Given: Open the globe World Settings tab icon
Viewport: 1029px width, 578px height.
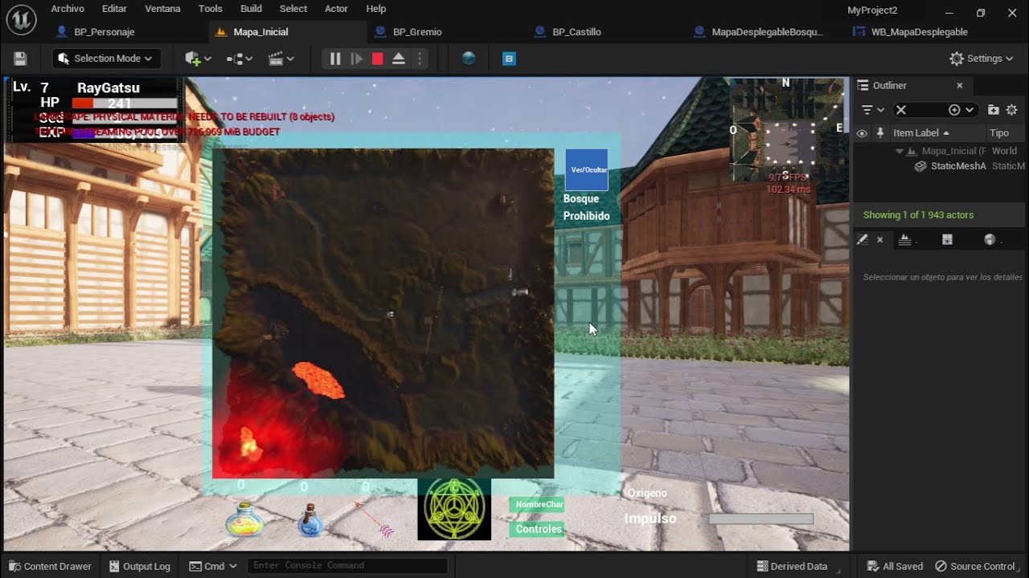Looking at the screenshot, I should click(x=990, y=240).
